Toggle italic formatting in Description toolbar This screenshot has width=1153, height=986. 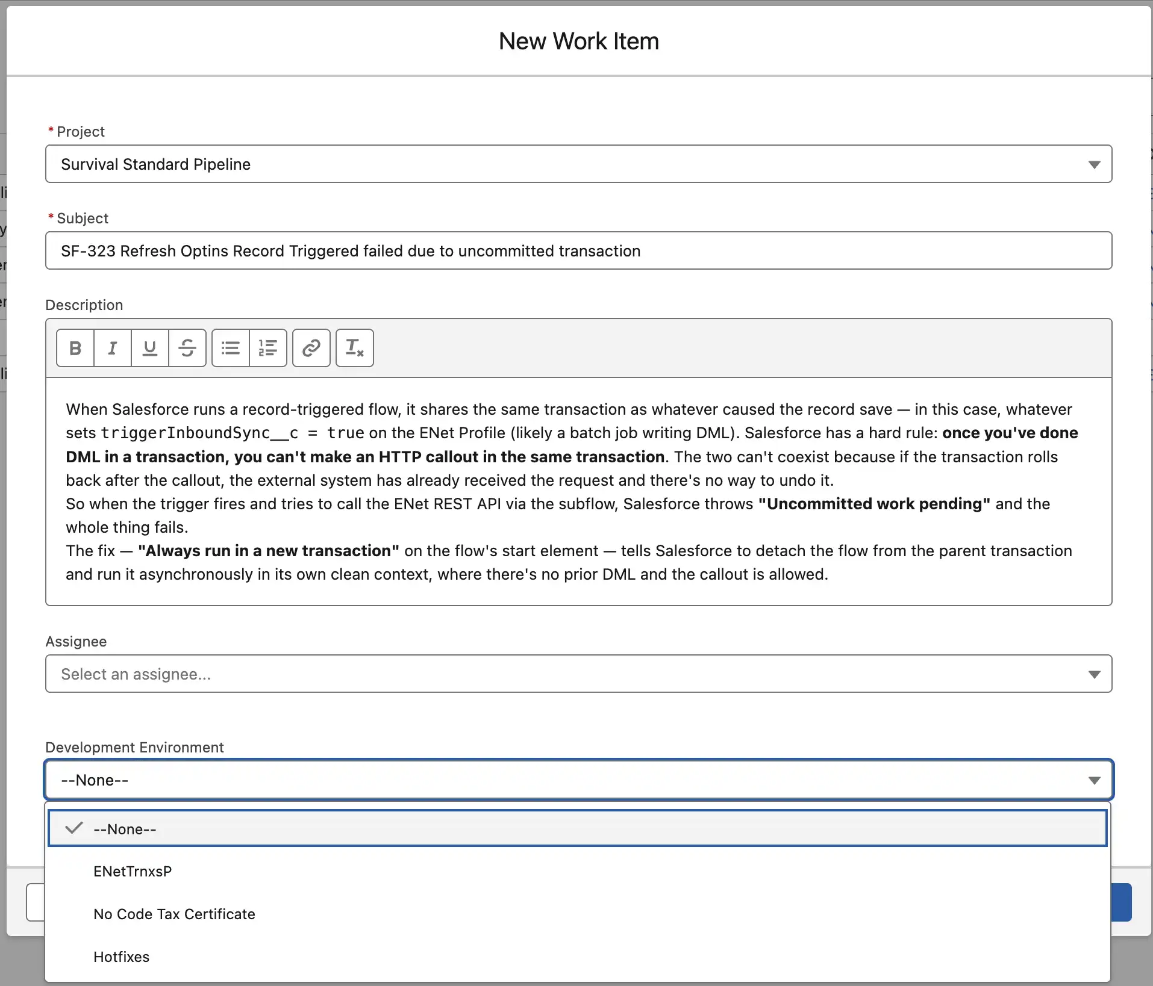click(113, 348)
